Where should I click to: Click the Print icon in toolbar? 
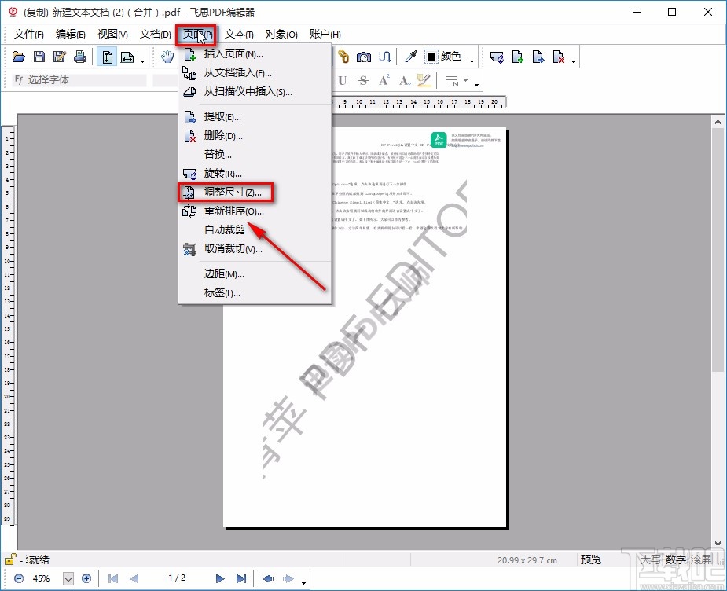[79, 57]
